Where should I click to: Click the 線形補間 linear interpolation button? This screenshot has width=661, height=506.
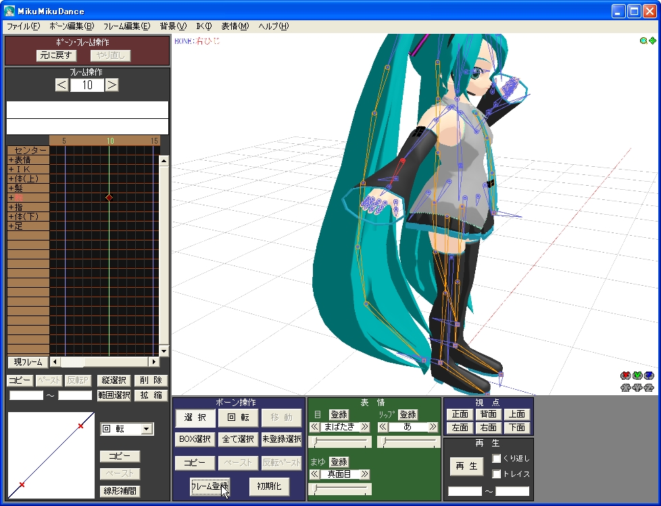[x=120, y=491]
